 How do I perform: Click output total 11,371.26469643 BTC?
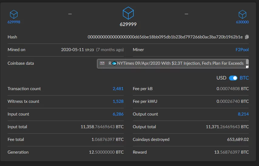[x=227, y=127]
